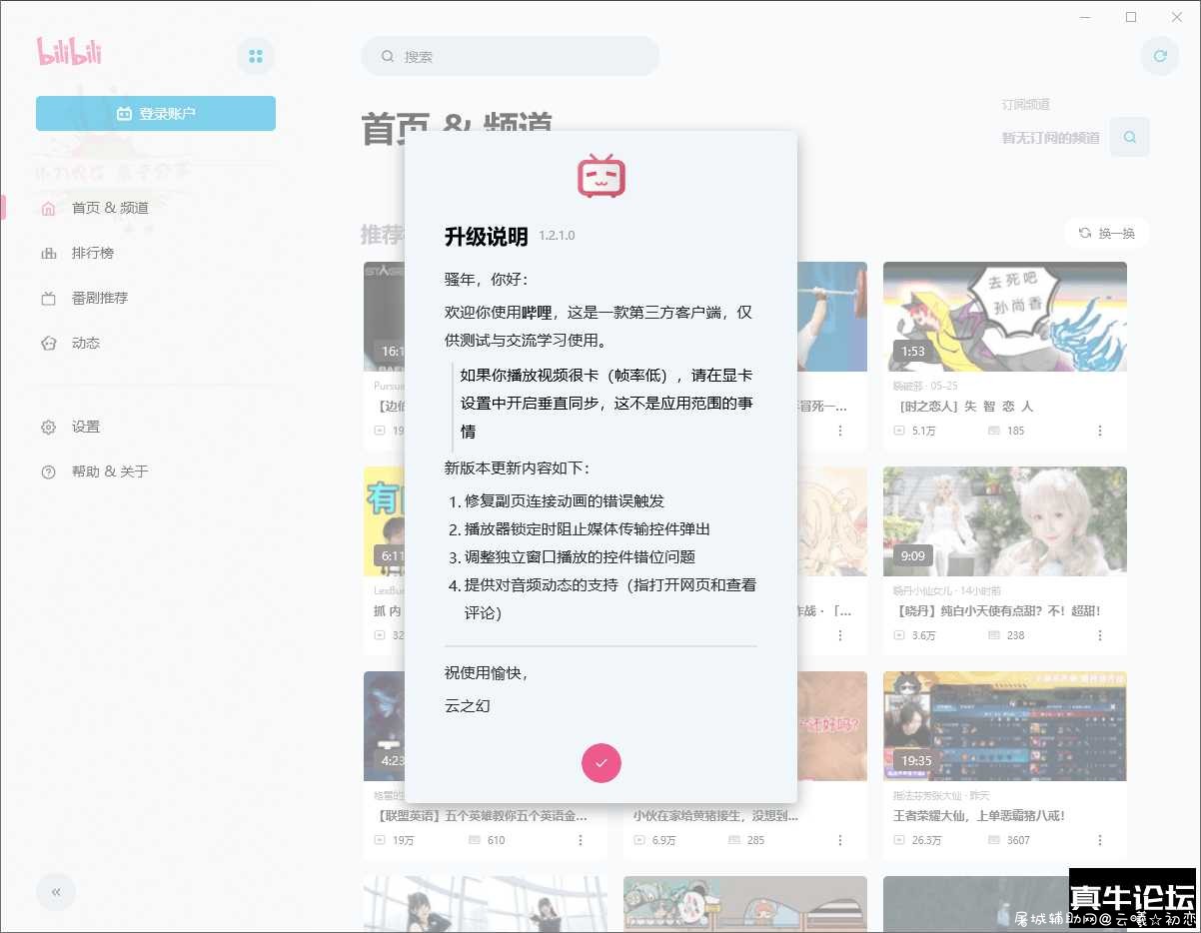Click the danmaku count icon next to 238

pos(993,635)
